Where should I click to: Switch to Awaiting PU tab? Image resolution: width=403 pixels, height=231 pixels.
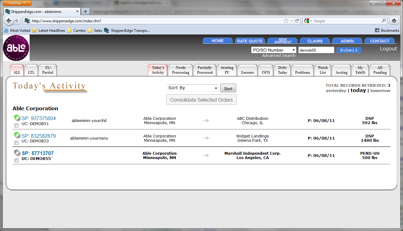click(x=227, y=70)
